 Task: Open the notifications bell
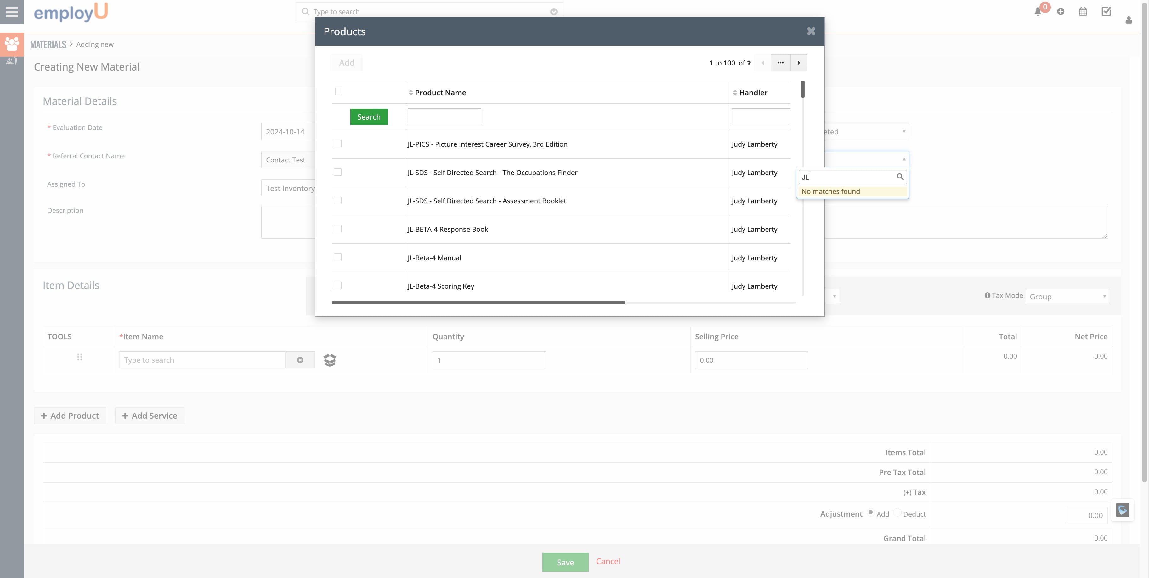pyautogui.click(x=1038, y=12)
